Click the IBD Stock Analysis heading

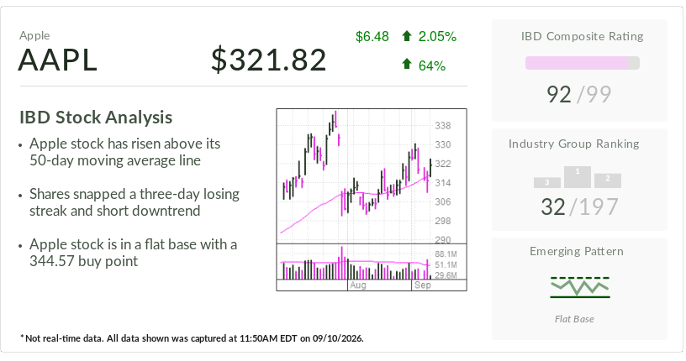96,118
